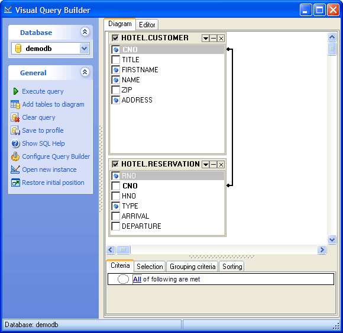Click the Save to profile icon
343x333 pixels.
pos(15,130)
